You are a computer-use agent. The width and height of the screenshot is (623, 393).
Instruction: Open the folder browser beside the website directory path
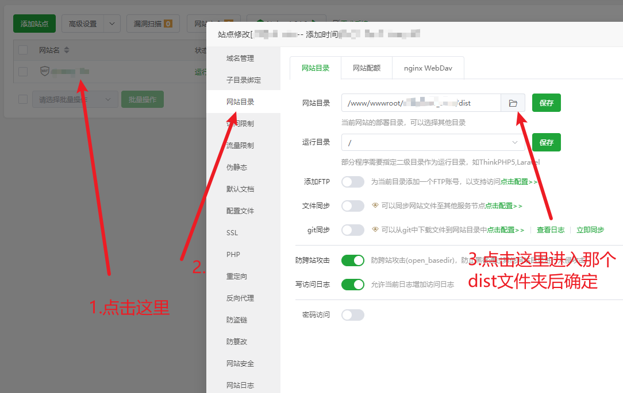click(513, 103)
